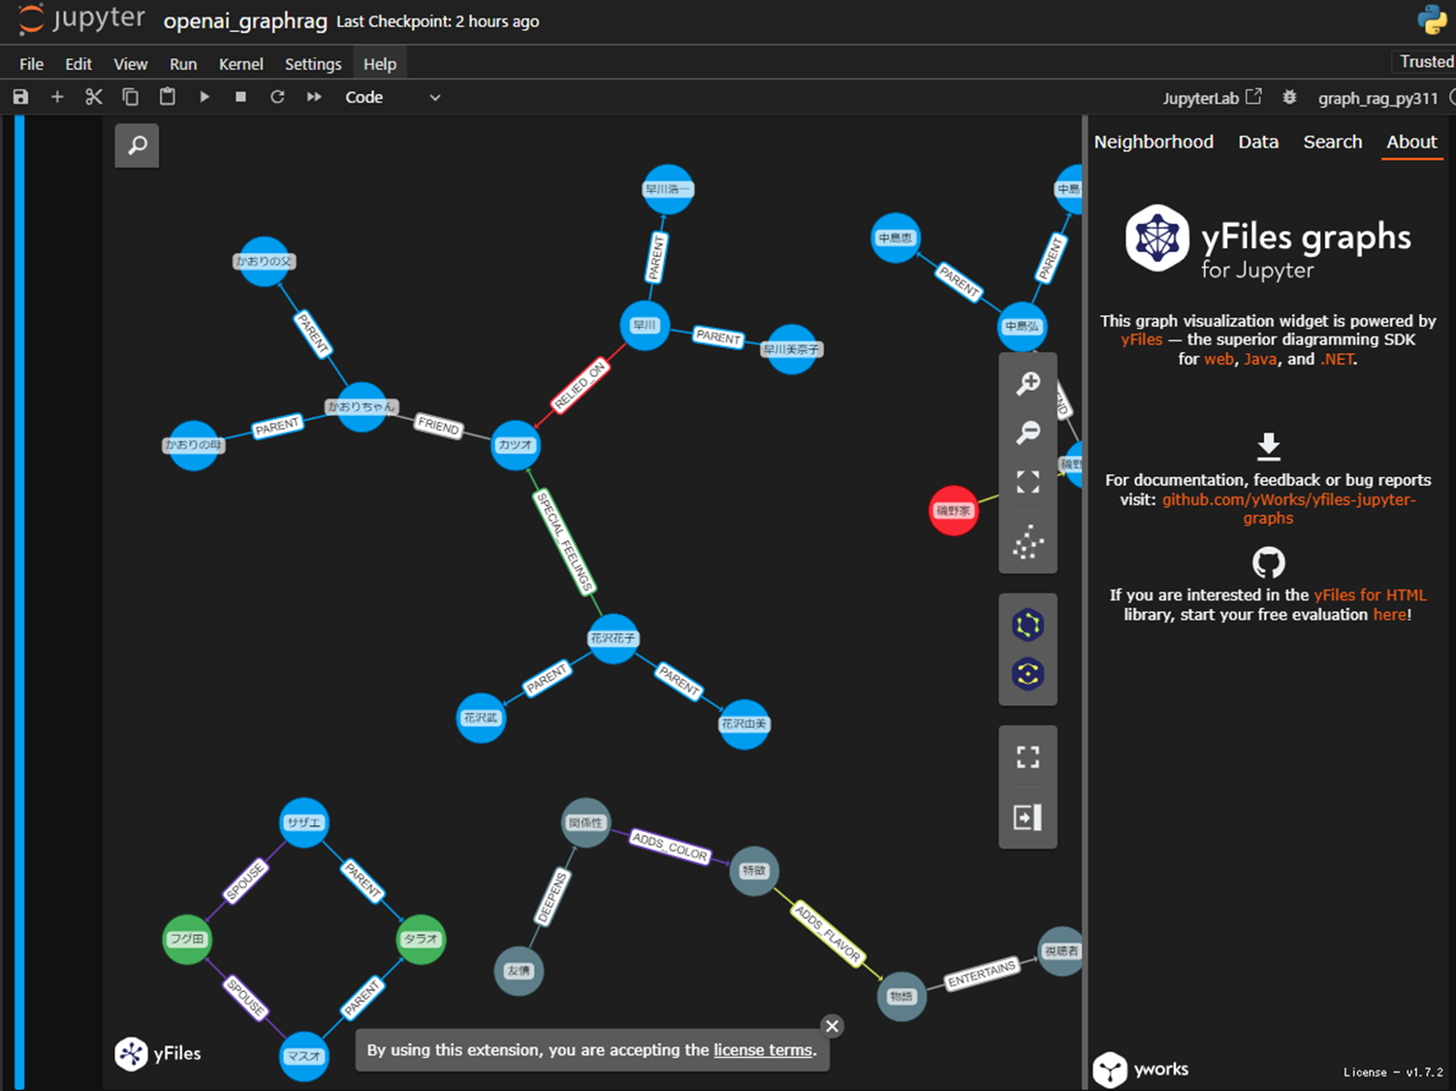This screenshot has height=1091, width=1456.
Task: Enable the debugger with the bug icon
Action: pos(1289,97)
